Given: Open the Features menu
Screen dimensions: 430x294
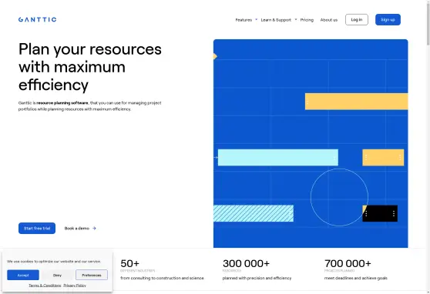Looking at the screenshot, I should pos(244,20).
